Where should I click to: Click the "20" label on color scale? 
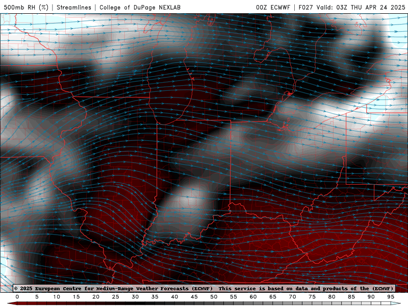[96, 297]
